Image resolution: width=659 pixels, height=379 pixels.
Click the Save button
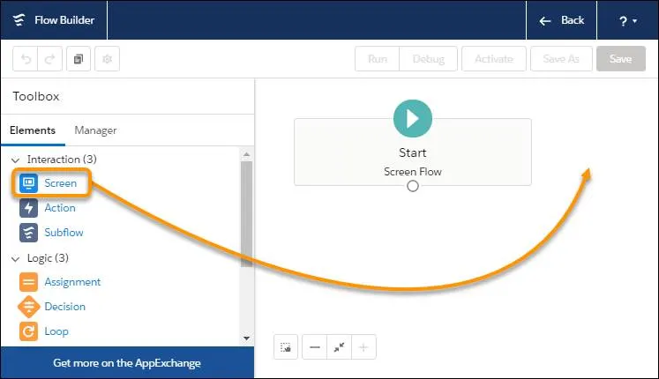pyautogui.click(x=621, y=59)
